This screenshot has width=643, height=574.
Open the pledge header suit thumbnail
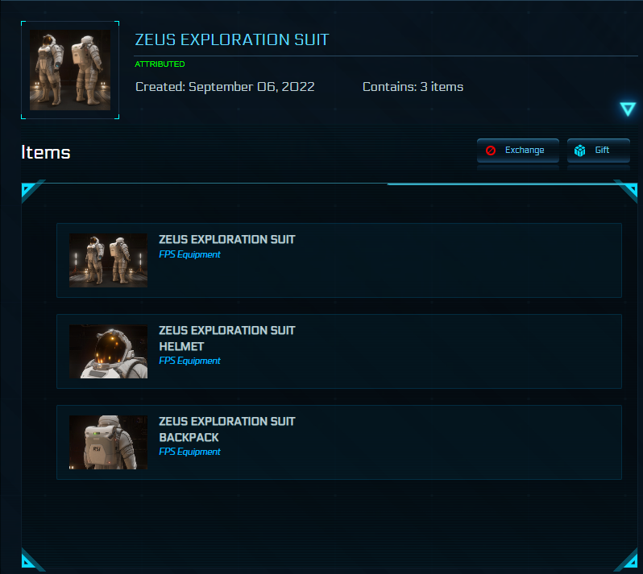click(70, 70)
